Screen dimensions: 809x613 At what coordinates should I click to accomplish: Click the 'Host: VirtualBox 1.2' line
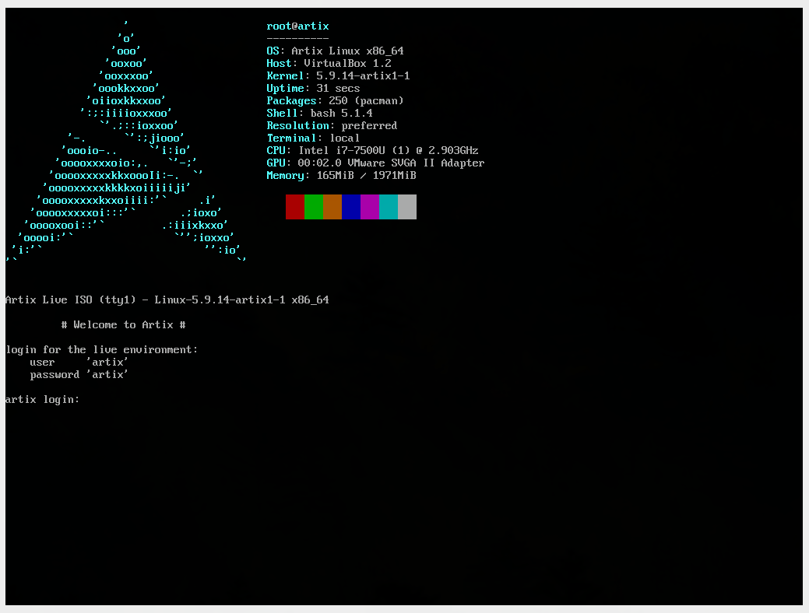329,63
